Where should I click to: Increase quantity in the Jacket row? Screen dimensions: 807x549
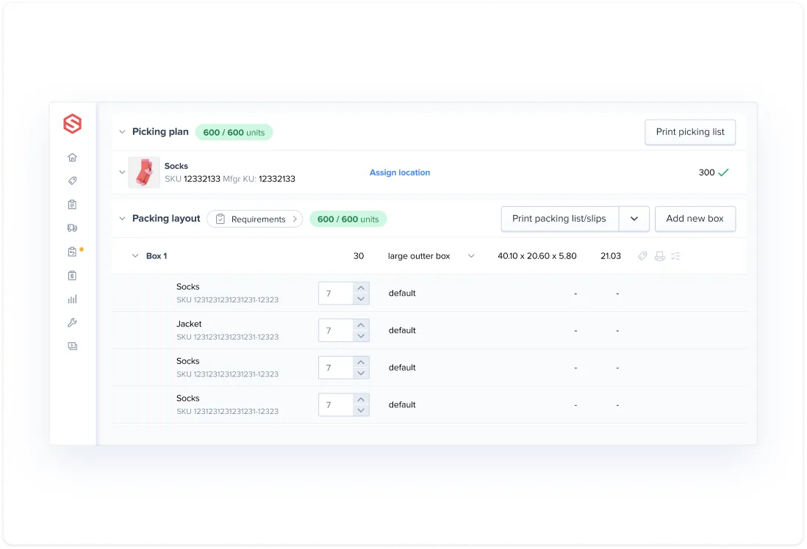(361, 325)
